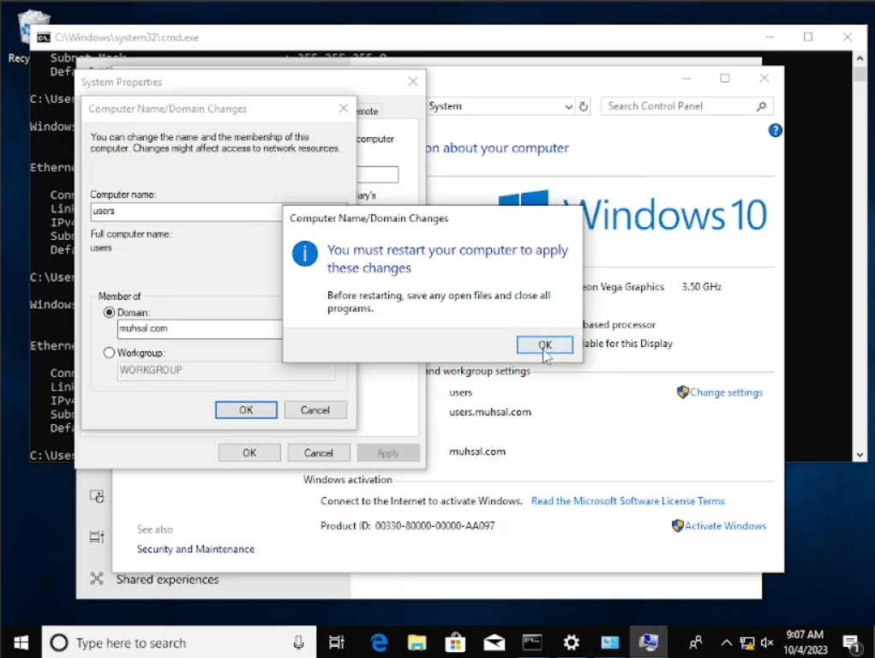Open File Explorer from the taskbar
This screenshot has width=875, height=658.
click(417, 643)
